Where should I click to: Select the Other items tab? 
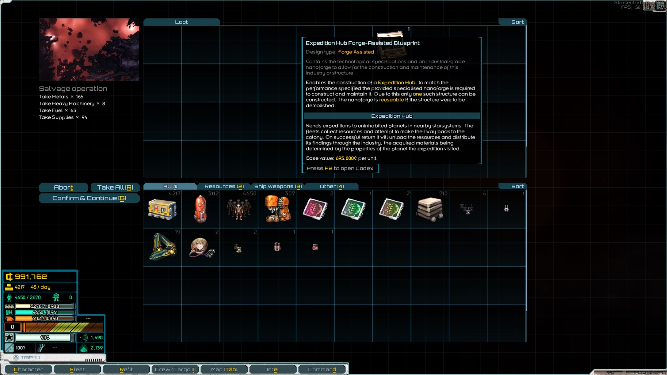click(x=331, y=186)
